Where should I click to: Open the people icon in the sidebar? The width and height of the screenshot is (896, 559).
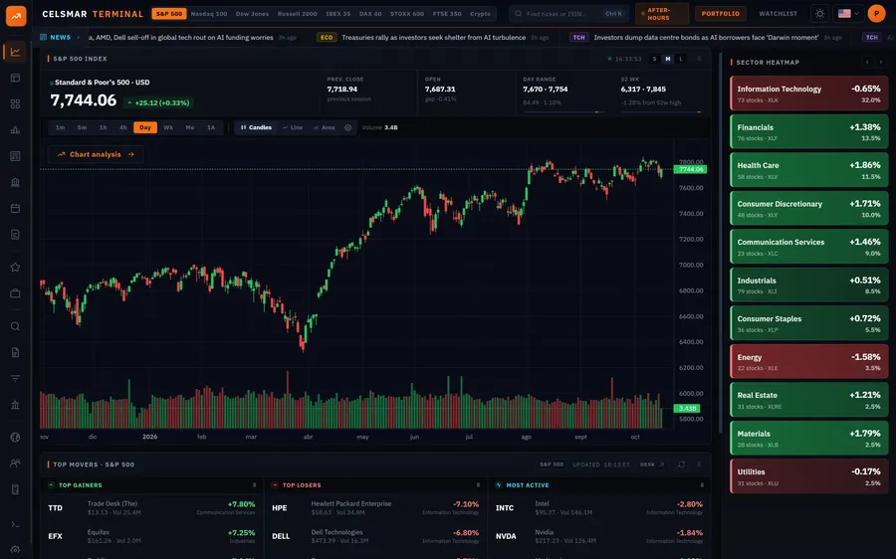[x=15, y=464]
